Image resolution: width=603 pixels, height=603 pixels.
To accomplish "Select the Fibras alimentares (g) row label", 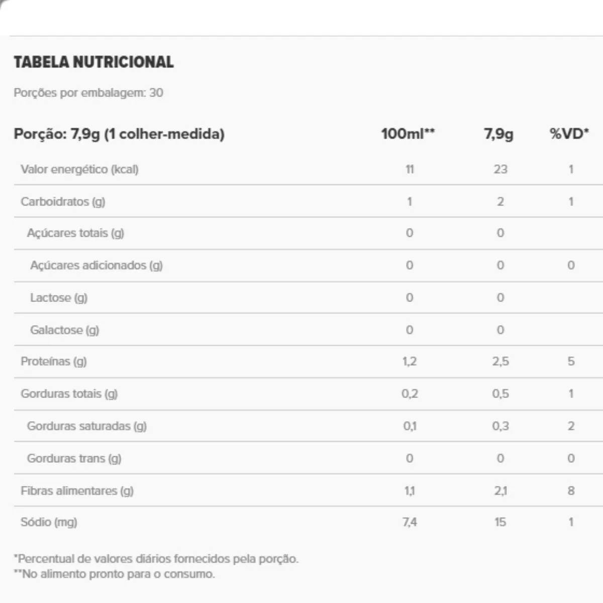I will click(77, 491).
